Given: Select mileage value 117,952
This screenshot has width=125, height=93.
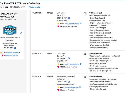Looking at the screenshot, I should tap(50, 54).
